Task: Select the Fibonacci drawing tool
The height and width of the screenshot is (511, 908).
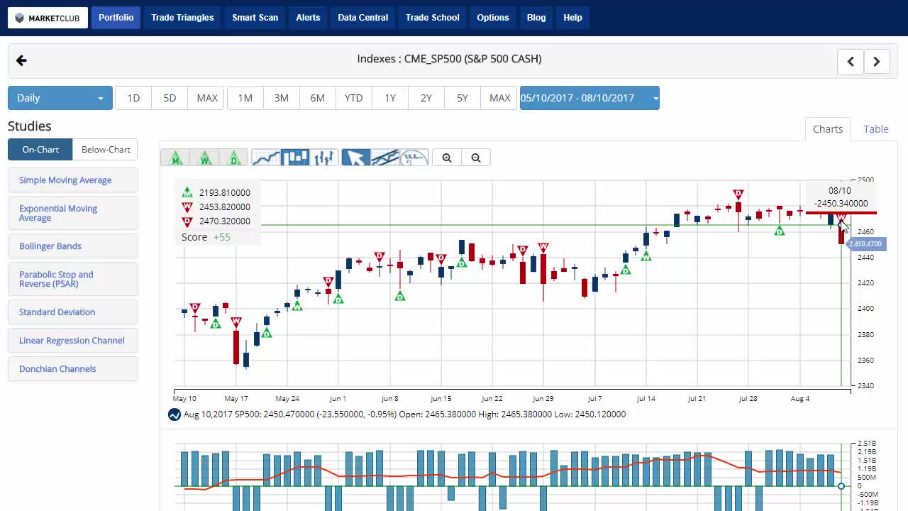Action: click(x=414, y=158)
